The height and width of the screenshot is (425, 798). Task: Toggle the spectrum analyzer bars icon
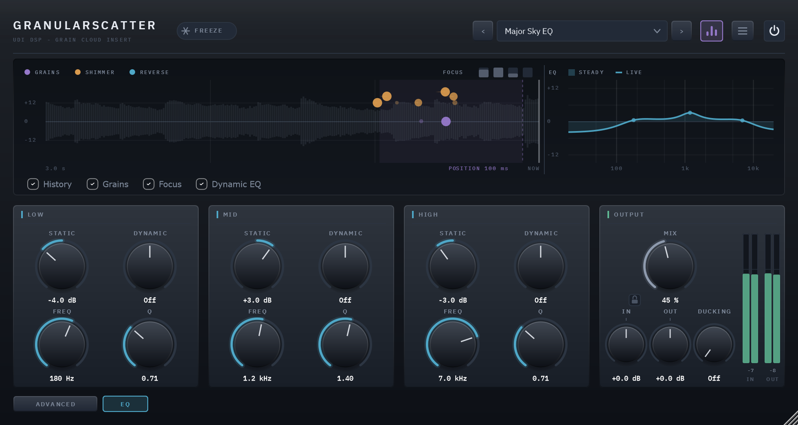(x=711, y=31)
